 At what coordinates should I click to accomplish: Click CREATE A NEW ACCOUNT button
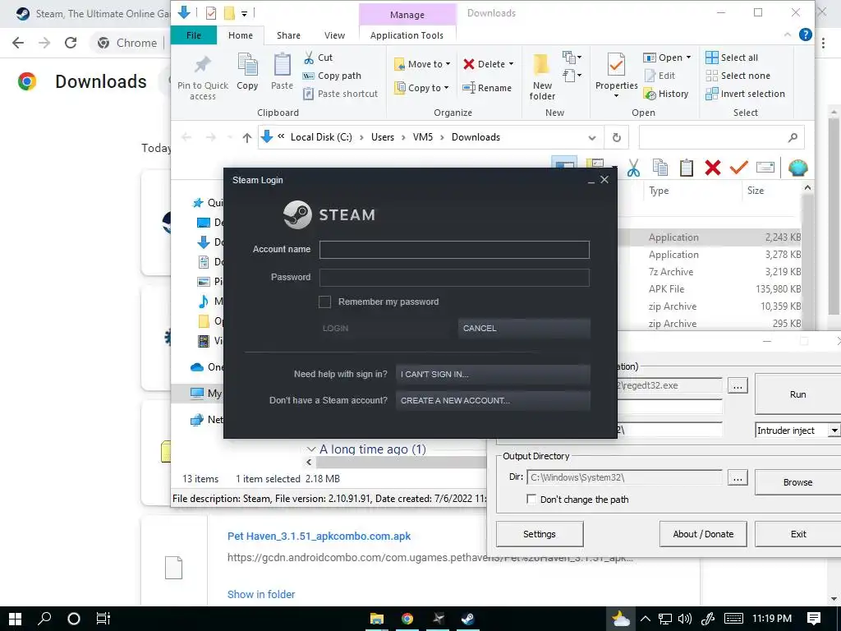point(493,400)
